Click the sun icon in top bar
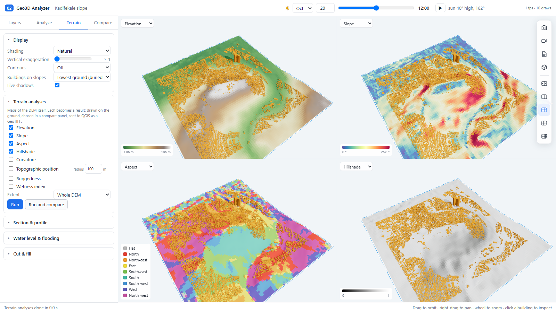556x312 pixels. click(287, 8)
